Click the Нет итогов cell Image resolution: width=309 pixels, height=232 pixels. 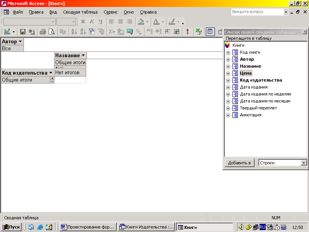[70, 73]
